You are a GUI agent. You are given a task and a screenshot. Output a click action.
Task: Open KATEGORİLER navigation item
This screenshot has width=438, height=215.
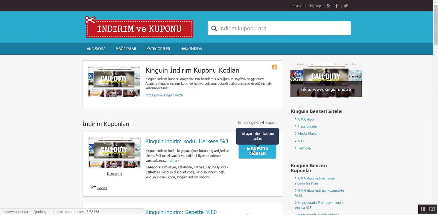[x=158, y=49]
